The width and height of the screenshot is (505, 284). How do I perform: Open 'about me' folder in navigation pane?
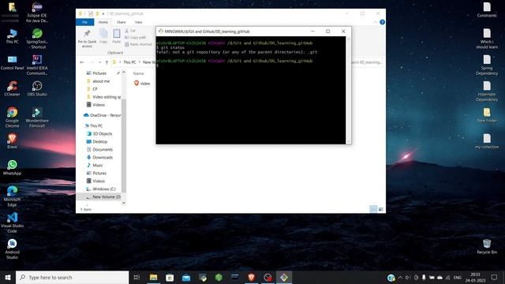(x=101, y=81)
